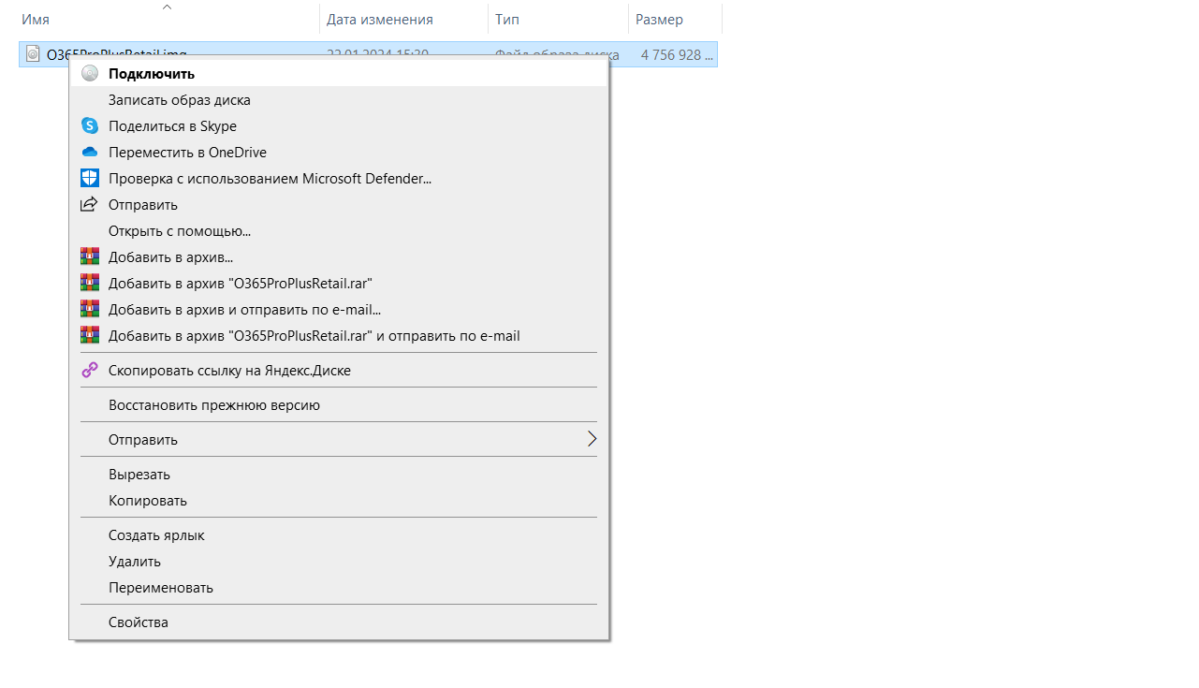Sort by Дата изменения column header
The image size is (1199, 688).
tap(379, 20)
